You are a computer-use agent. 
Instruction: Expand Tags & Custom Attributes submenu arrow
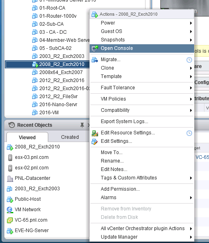(191, 178)
